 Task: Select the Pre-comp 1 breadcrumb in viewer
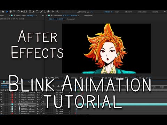click(x=71, y=19)
